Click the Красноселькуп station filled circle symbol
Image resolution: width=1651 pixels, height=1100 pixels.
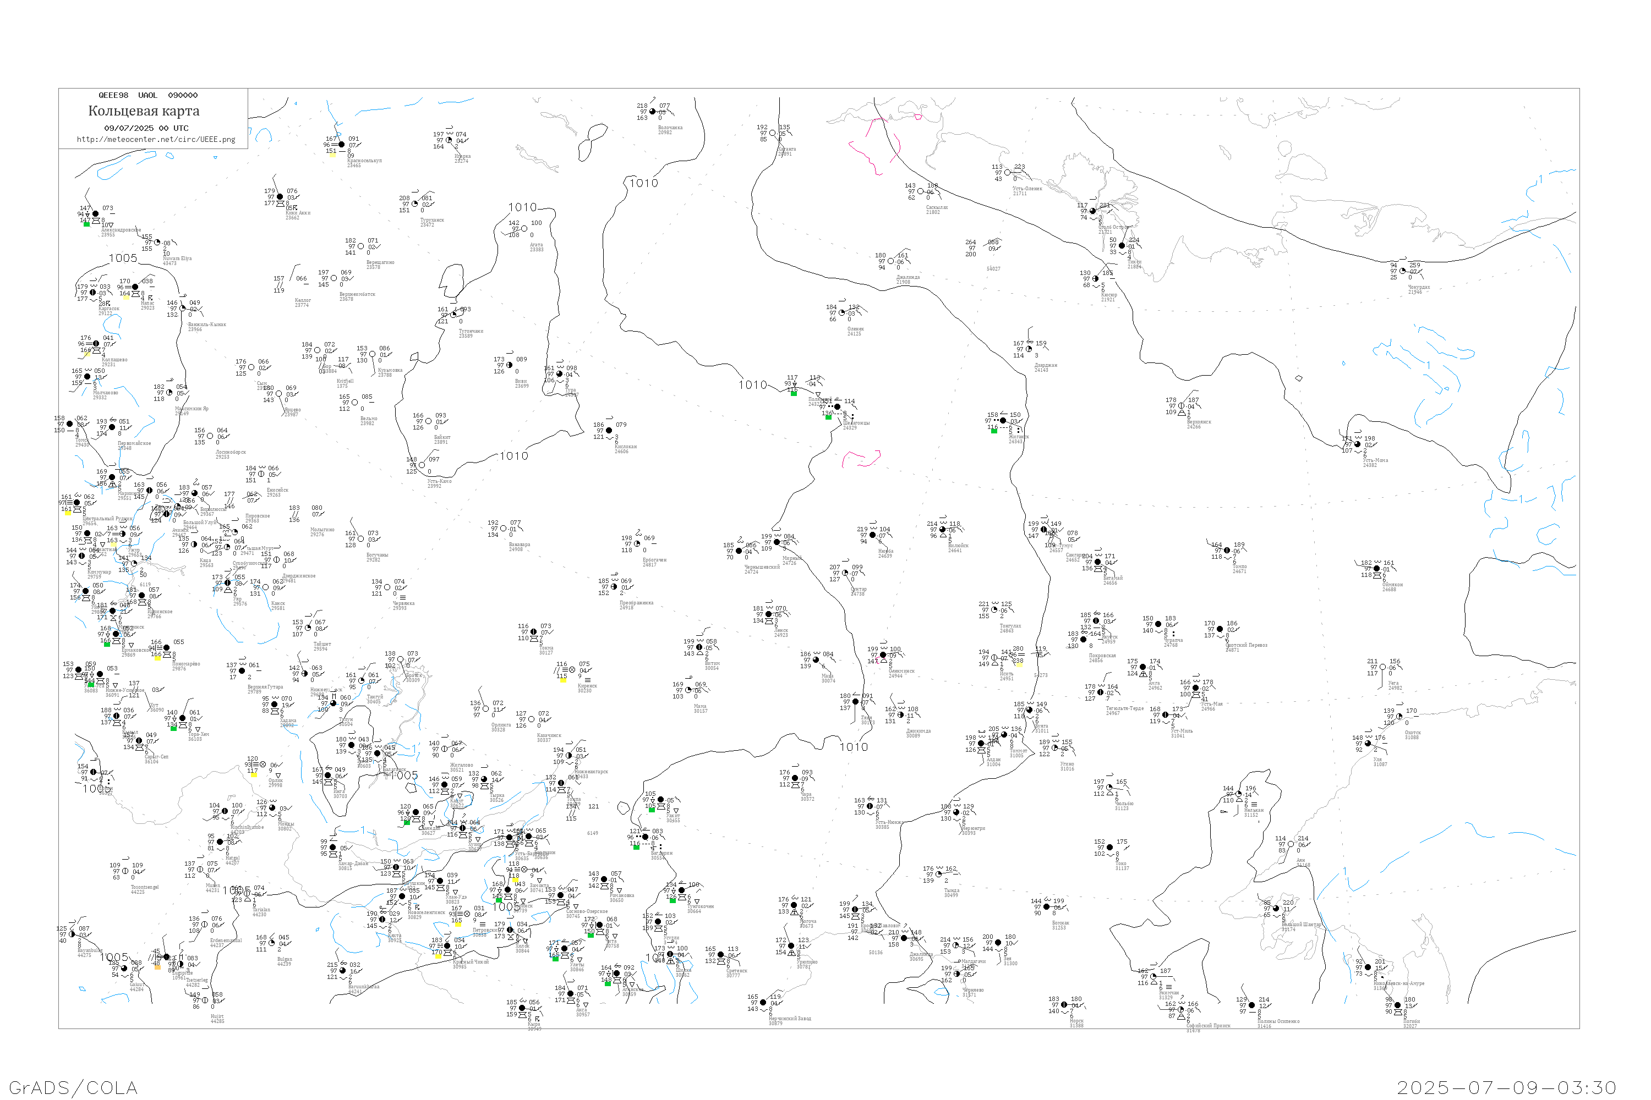(342, 145)
